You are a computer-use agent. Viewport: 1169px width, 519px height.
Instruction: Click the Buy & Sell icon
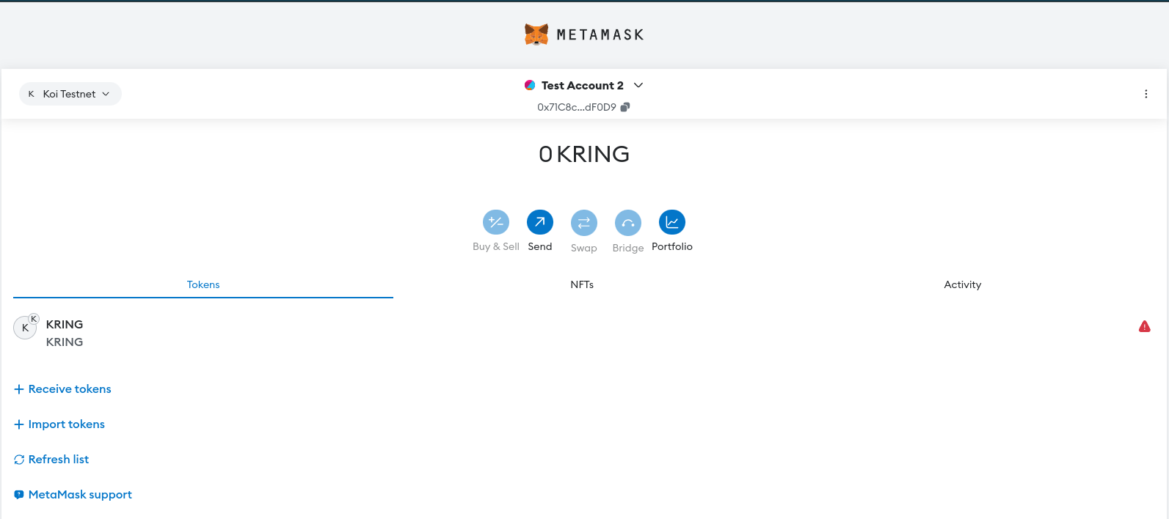point(495,222)
